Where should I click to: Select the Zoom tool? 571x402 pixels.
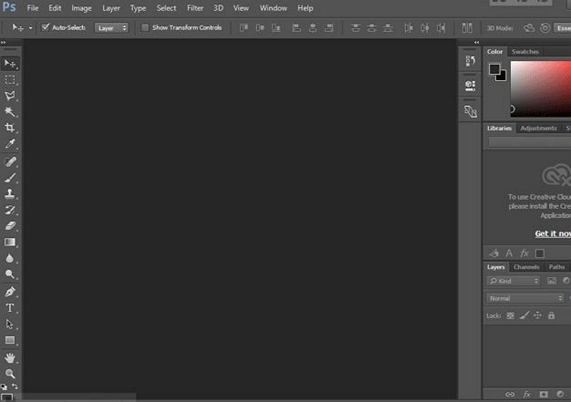10,373
